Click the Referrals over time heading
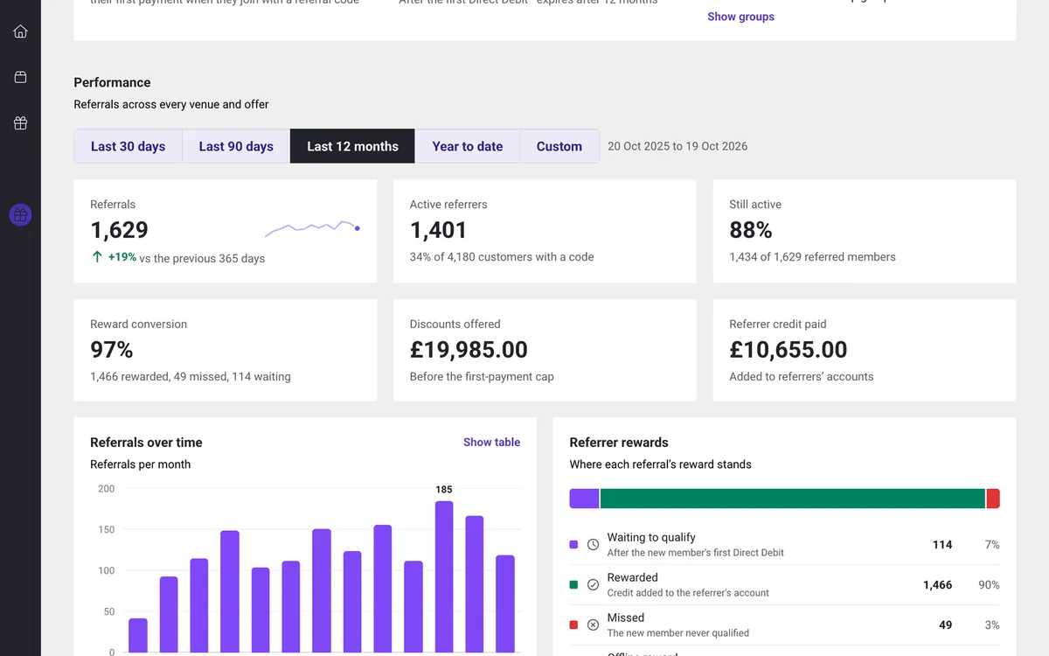Image resolution: width=1049 pixels, height=656 pixels. [146, 443]
